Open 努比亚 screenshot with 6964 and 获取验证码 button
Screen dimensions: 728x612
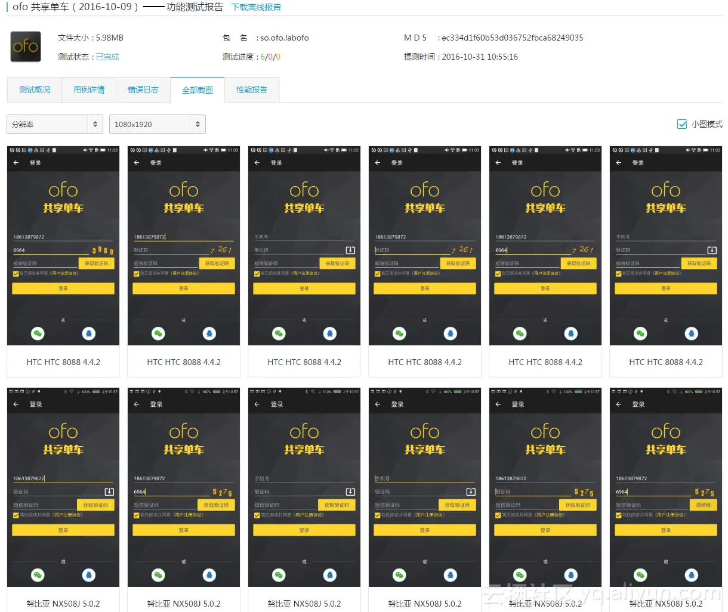tap(184, 487)
